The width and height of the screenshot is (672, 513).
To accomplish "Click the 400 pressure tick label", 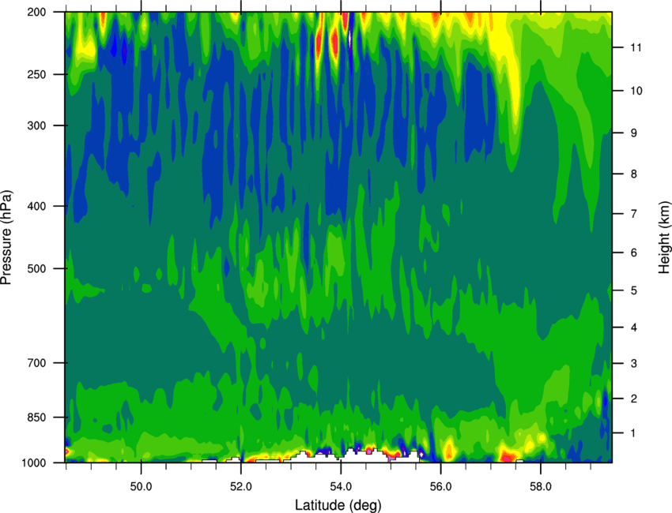I will [x=37, y=206].
